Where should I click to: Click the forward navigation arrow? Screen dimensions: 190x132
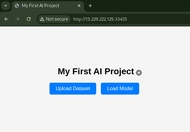point(17,19)
